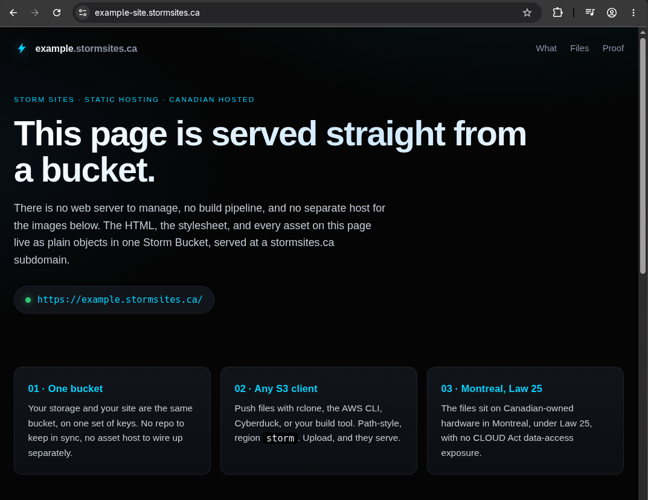The height and width of the screenshot is (500, 648).
Task: Open the Chrome three-dot menu
Action: tap(633, 13)
